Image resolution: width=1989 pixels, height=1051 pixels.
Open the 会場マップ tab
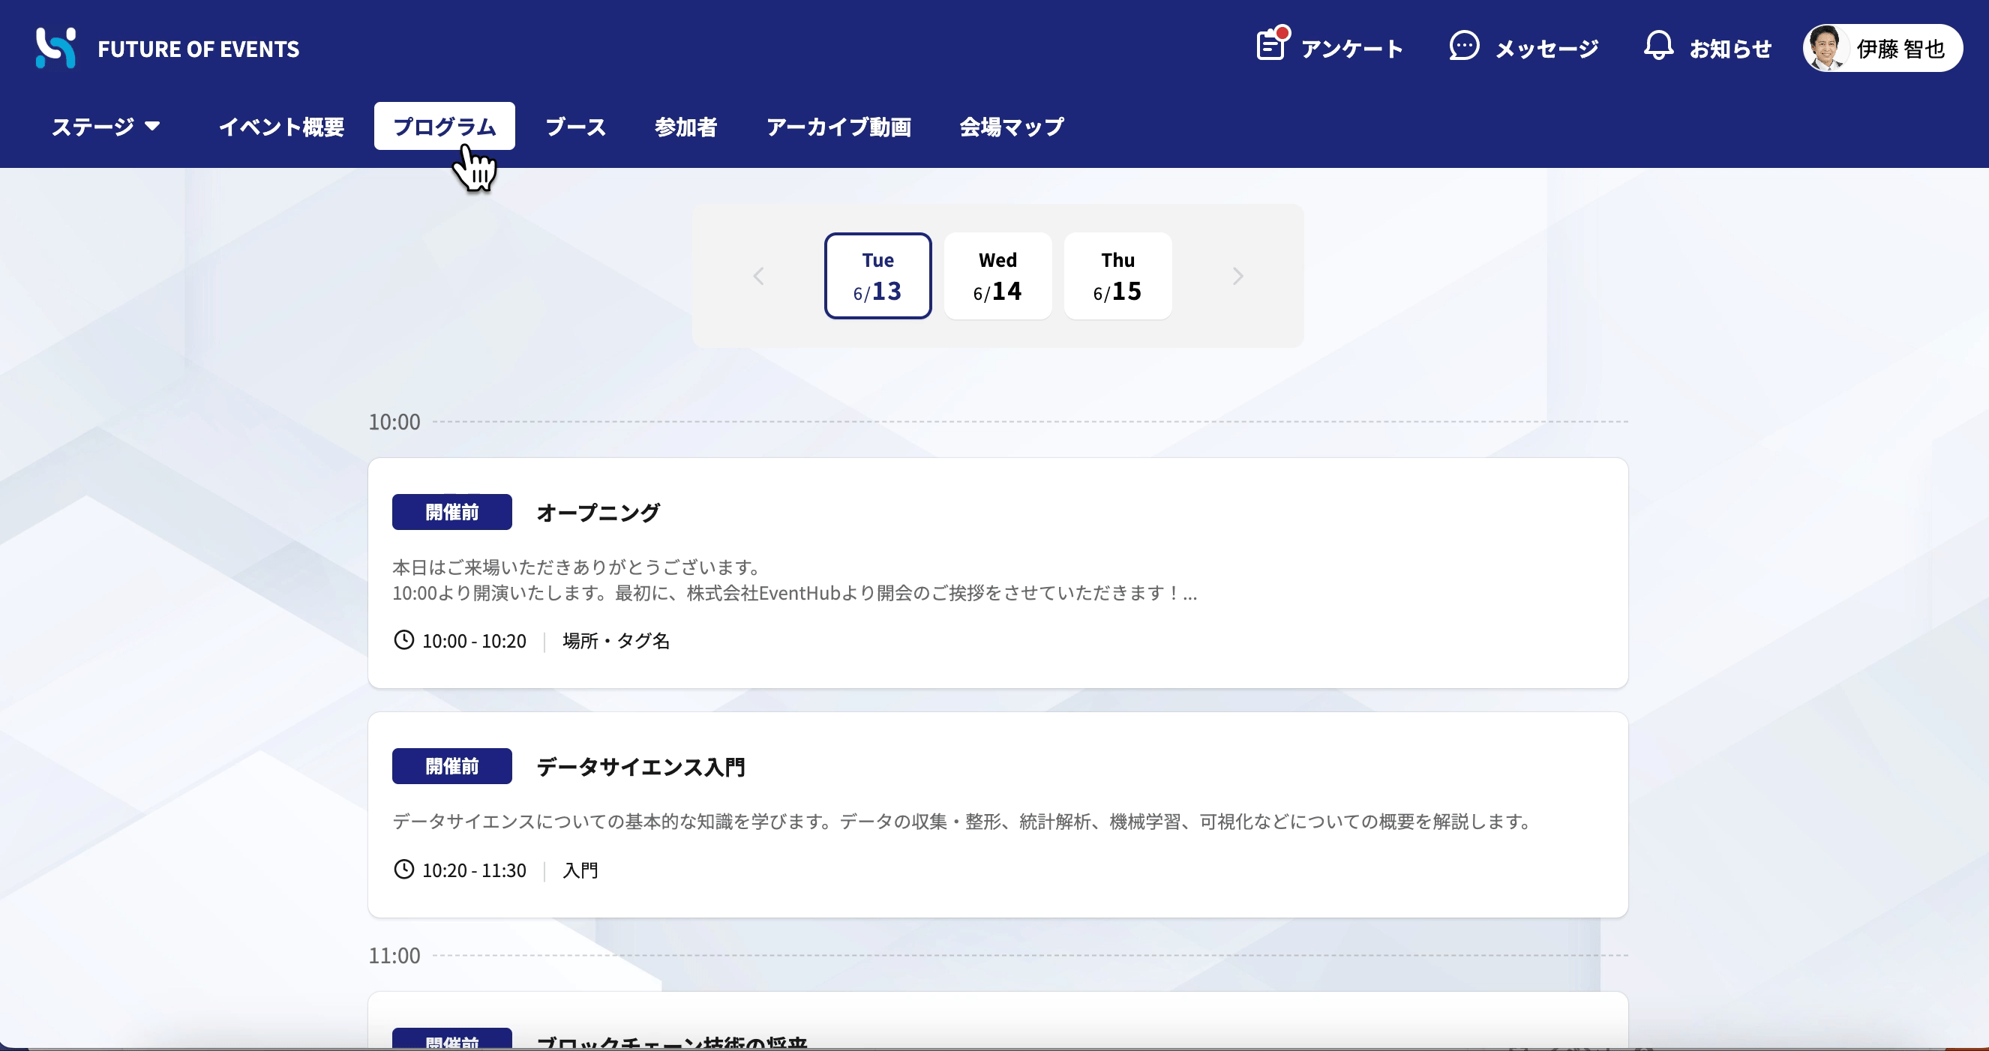point(1012,127)
